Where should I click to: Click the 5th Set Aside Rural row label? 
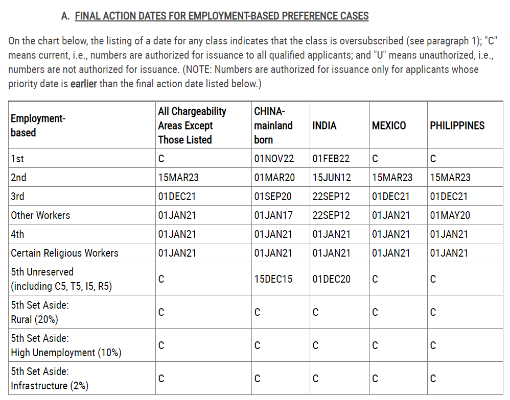coord(40,312)
